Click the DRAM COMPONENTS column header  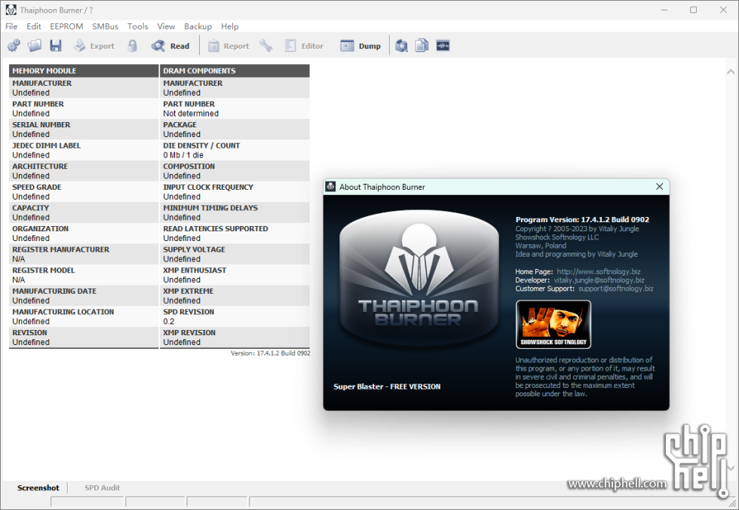tap(235, 71)
